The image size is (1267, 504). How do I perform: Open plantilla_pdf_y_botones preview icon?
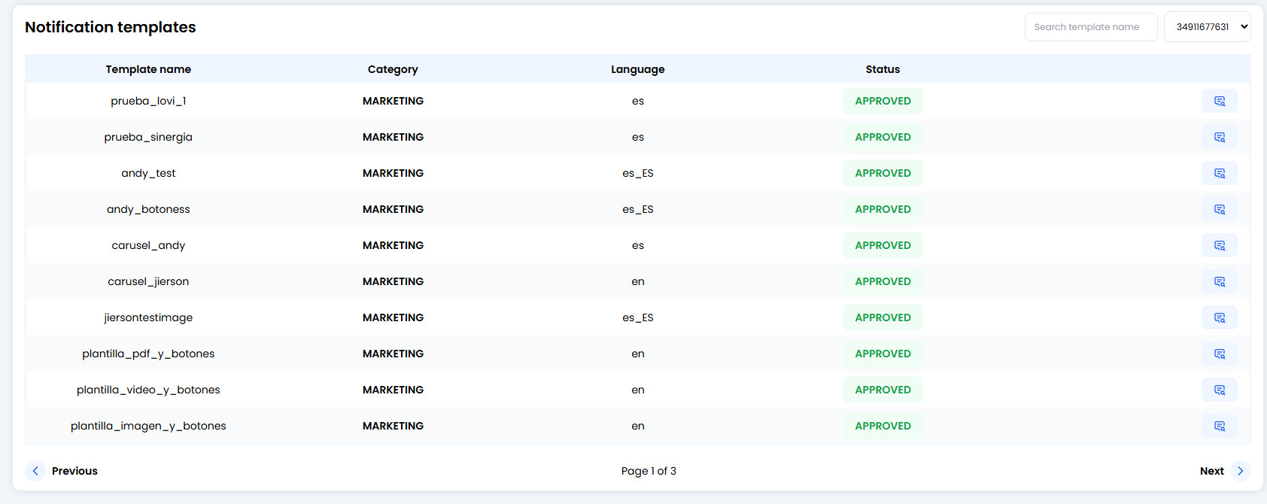[x=1219, y=354]
